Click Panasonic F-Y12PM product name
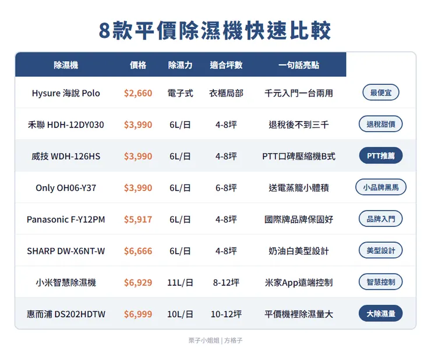431x359 pixels. tap(66, 219)
